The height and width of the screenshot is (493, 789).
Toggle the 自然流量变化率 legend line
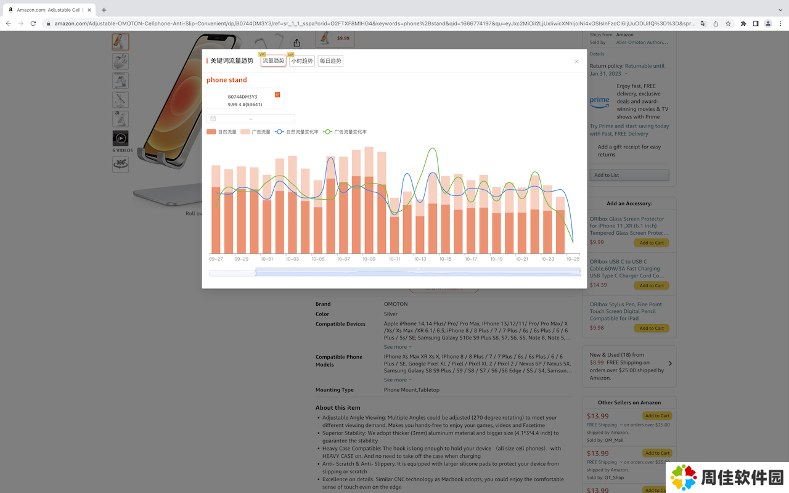(297, 132)
